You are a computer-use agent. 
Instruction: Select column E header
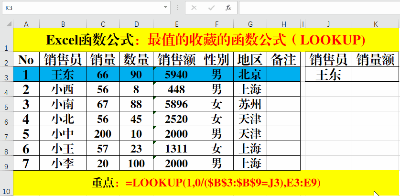176,24
